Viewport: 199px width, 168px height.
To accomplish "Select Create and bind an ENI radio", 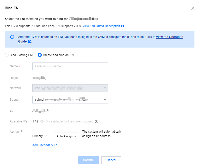I will pyautogui.click(x=40, y=55).
